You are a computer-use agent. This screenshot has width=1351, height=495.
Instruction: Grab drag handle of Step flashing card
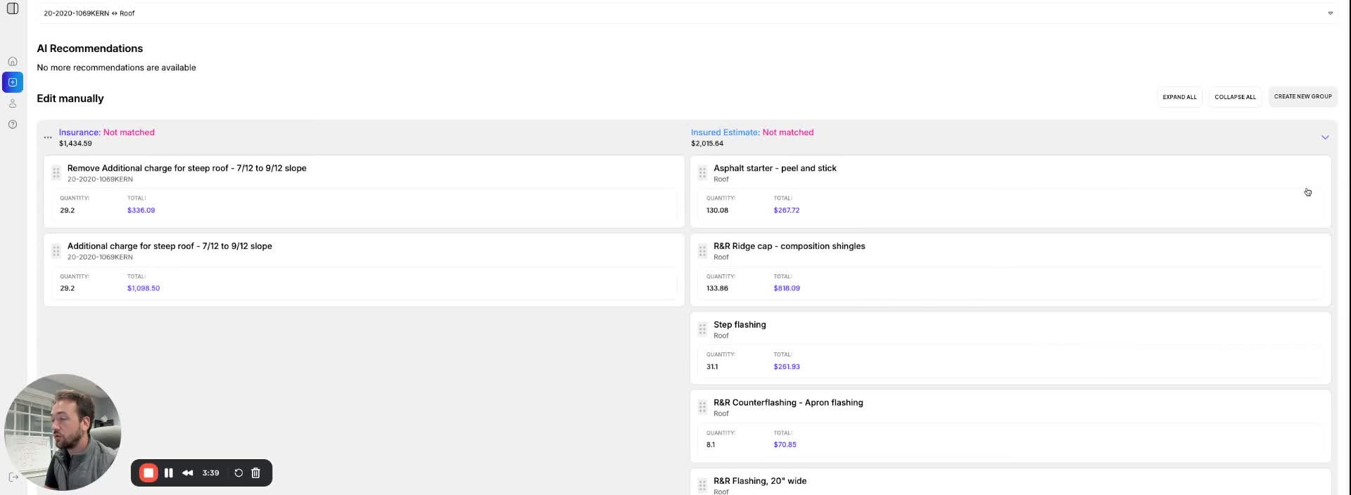coord(702,329)
